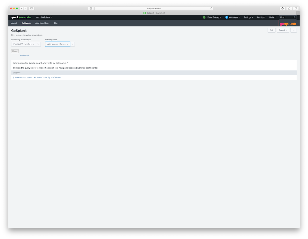Open the Add a count of eve... title dropdown

pyautogui.click(x=58, y=44)
